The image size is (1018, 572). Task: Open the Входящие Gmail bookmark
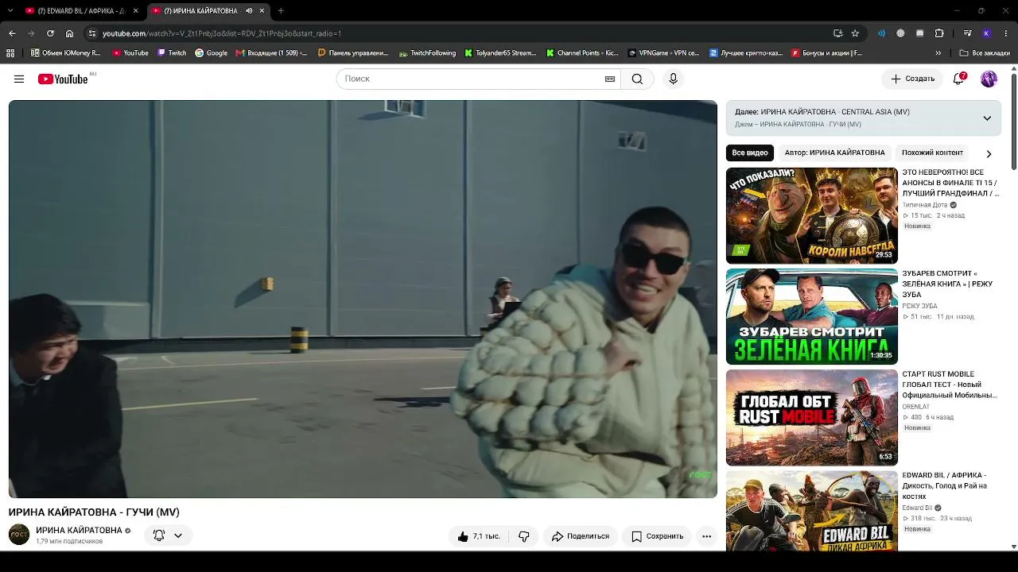(x=271, y=53)
